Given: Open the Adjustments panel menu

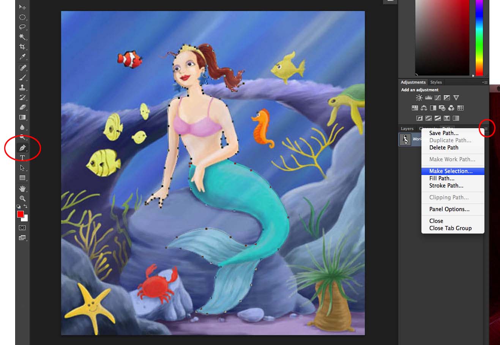Looking at the screenshot, I should (x=485, y=82).
